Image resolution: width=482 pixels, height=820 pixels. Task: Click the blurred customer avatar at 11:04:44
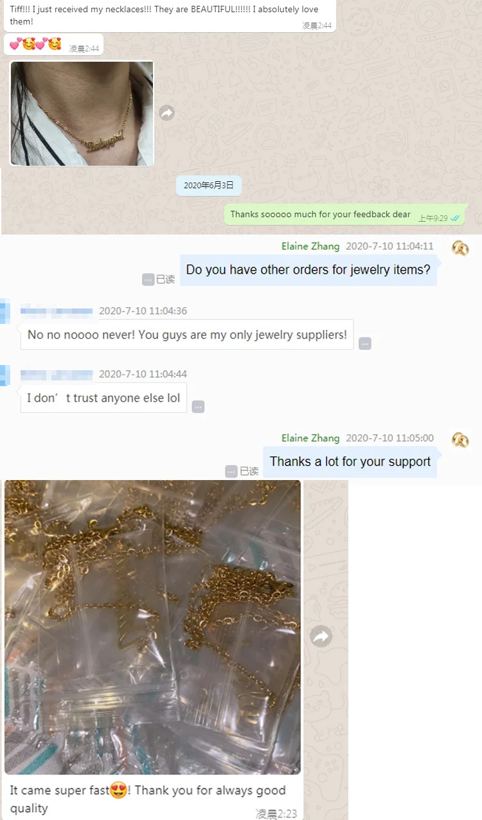pyautogui.click(x=4, y=375)
